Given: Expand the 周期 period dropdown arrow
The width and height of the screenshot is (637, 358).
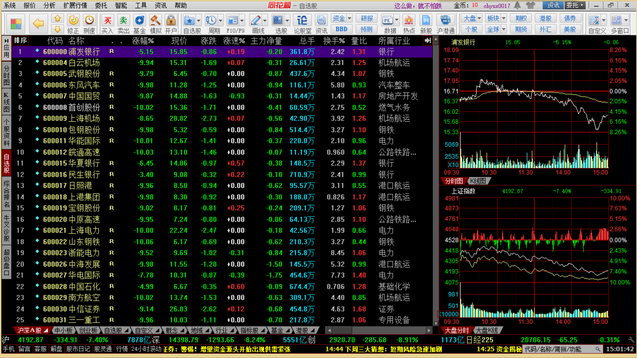Looking at the screenshot, I should [220, 21].
